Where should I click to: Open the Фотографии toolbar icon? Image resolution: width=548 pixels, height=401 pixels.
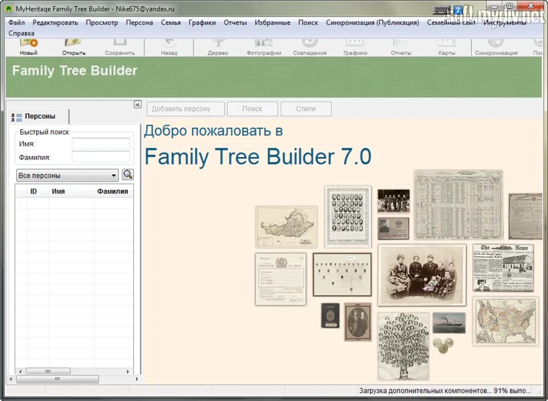coord(264,47)
